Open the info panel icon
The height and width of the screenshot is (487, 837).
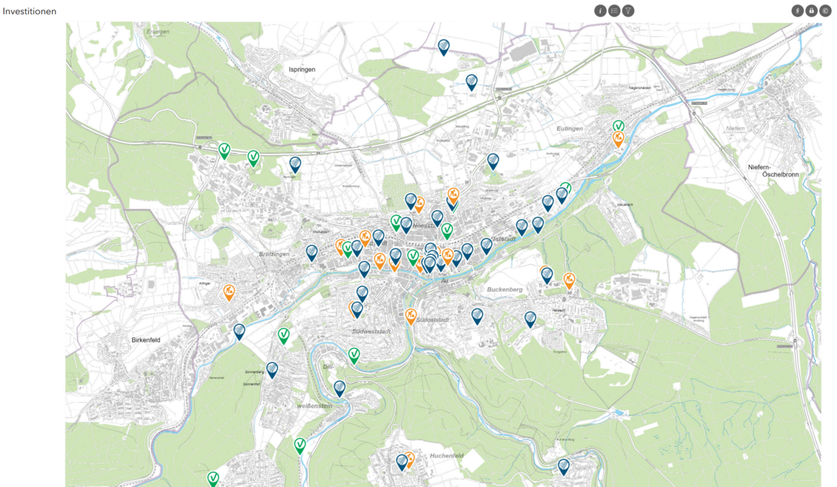tap(600, 10)
